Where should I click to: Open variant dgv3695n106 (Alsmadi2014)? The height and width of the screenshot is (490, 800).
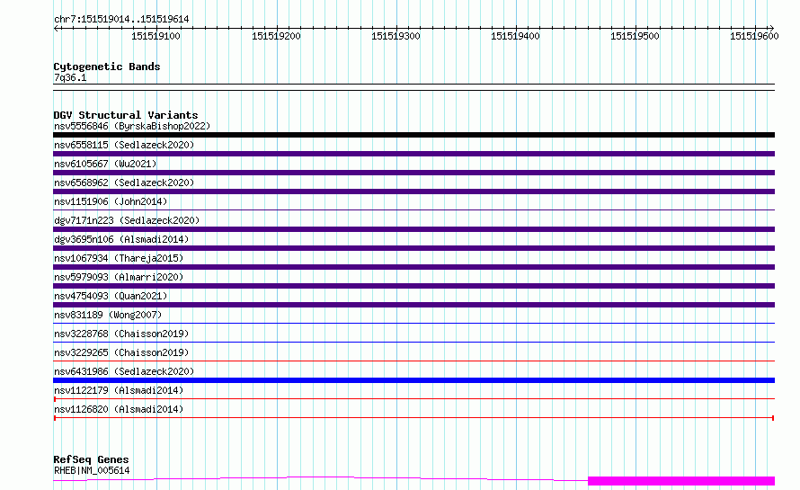(x=121, y=239)
